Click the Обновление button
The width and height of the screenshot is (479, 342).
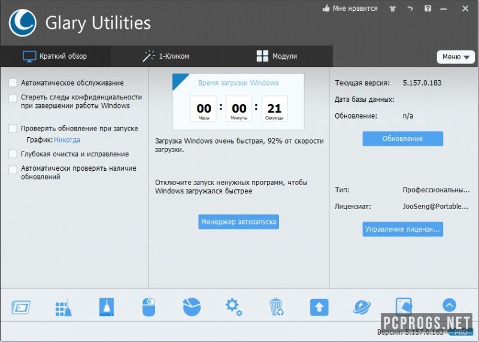(x=402, y=139)
